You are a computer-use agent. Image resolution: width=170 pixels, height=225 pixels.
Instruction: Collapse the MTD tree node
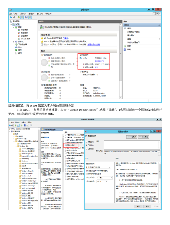click(x=11, y=24)
